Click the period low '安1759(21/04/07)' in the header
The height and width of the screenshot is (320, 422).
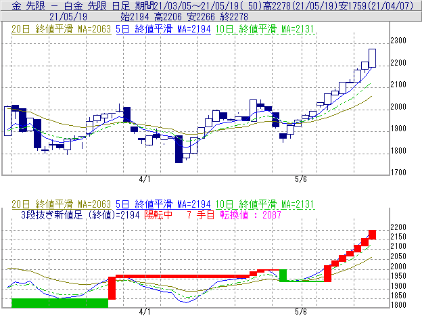[x=376, y=5]
